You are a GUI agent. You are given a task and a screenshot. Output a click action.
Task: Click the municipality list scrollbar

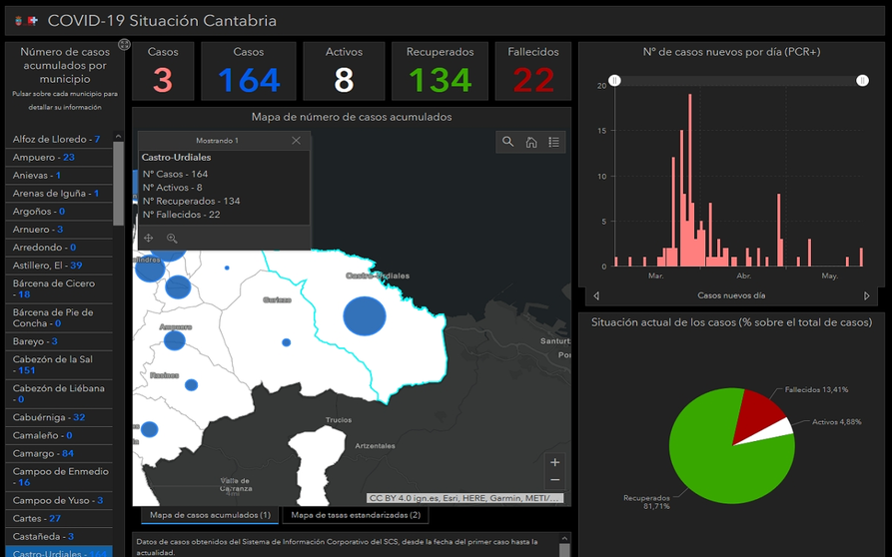click(118, 183)
